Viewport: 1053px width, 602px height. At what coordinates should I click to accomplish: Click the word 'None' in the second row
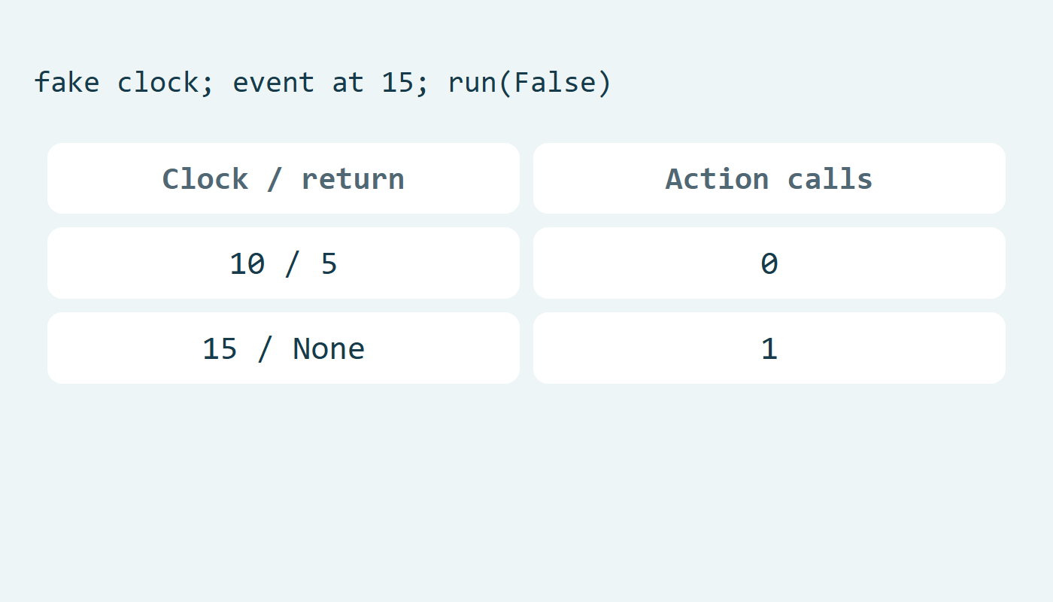[329, 349]
